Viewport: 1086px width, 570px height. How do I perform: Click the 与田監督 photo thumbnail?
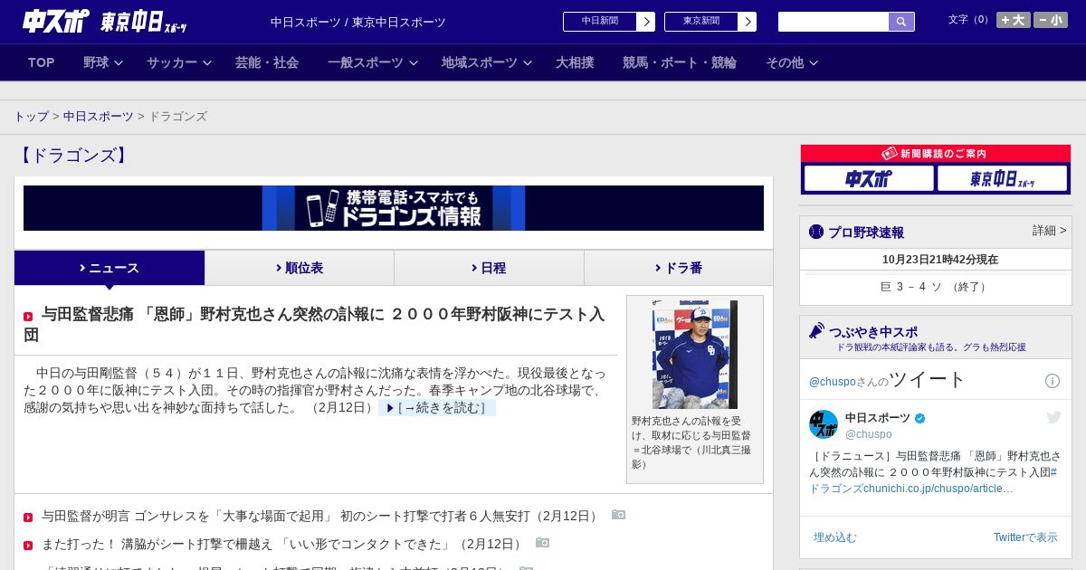pyautogui.click(x=695, y=355)
